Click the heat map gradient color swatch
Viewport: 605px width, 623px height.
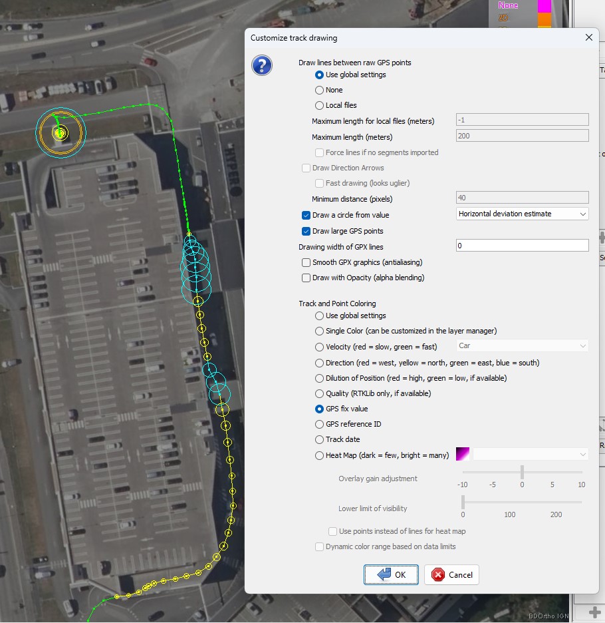pyautogui.click(x=463, y=455)
